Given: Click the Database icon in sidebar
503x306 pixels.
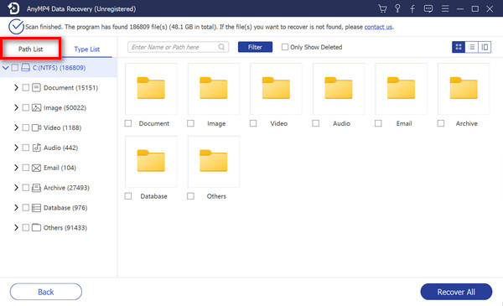Looking at the screenshot, I should coord(36,208).
